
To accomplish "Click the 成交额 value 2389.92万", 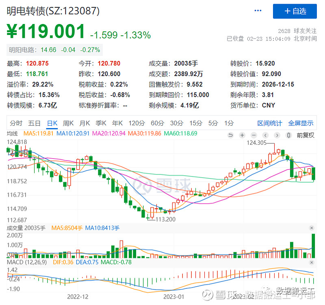I will click(x=188, y=74).
